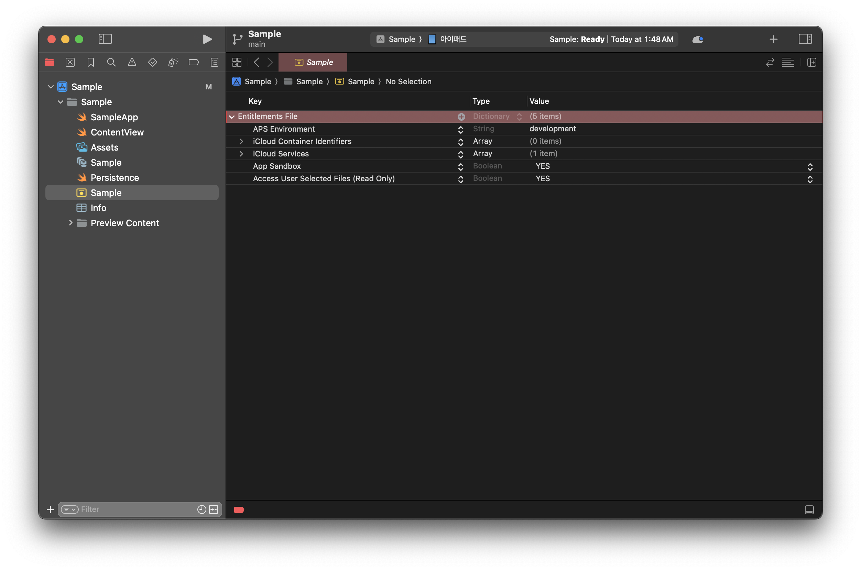Toggle the right inspector panel
Viewport: 861px width, 570px height.
pos(805,39)
